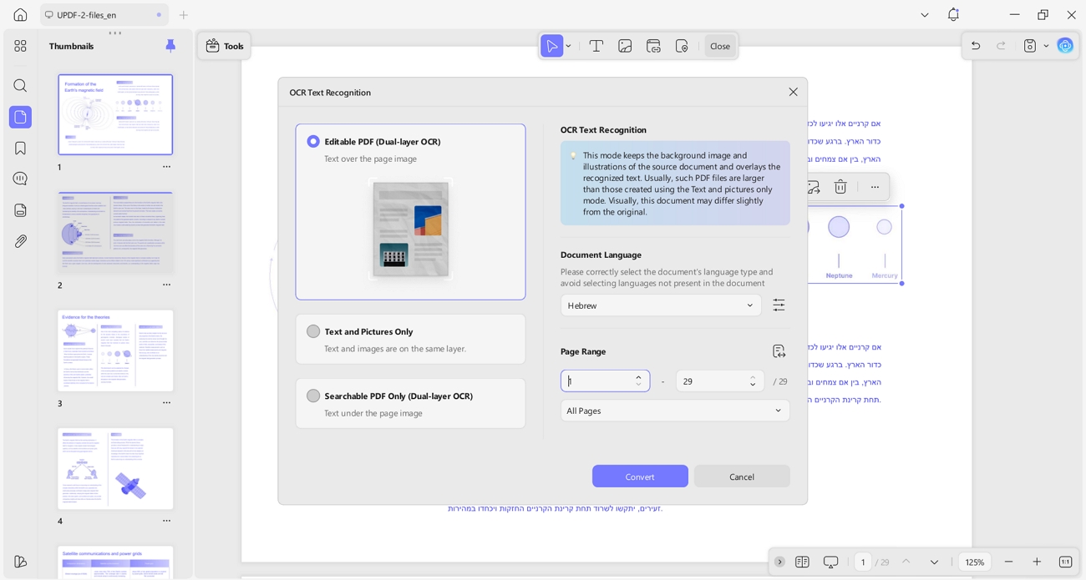Select Searchable PDF Only (Dual-layer OCR)
The image size is (1086, 580).
[x=313, y=396]
